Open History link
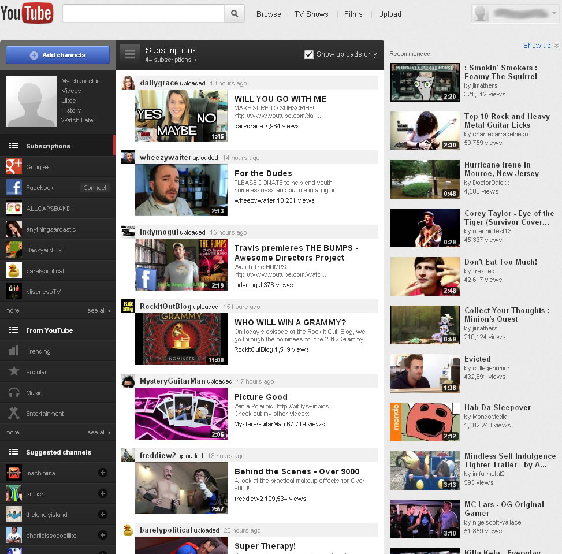Screen dimensions: 562x554 [x=71, y=110]
